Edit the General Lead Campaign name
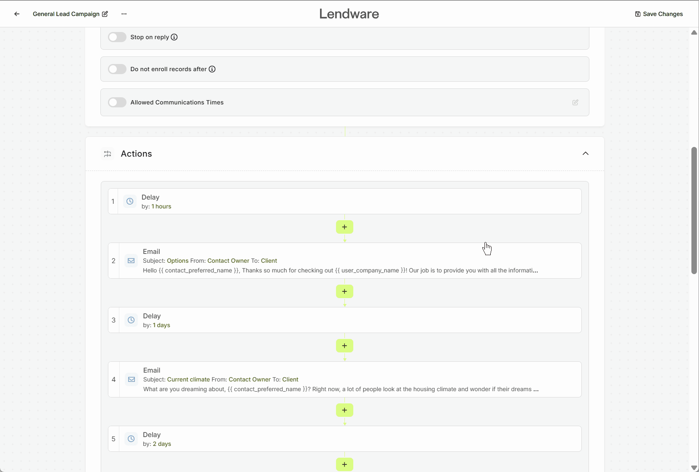Viewport: 699px width, 472px height. point(105,14)
